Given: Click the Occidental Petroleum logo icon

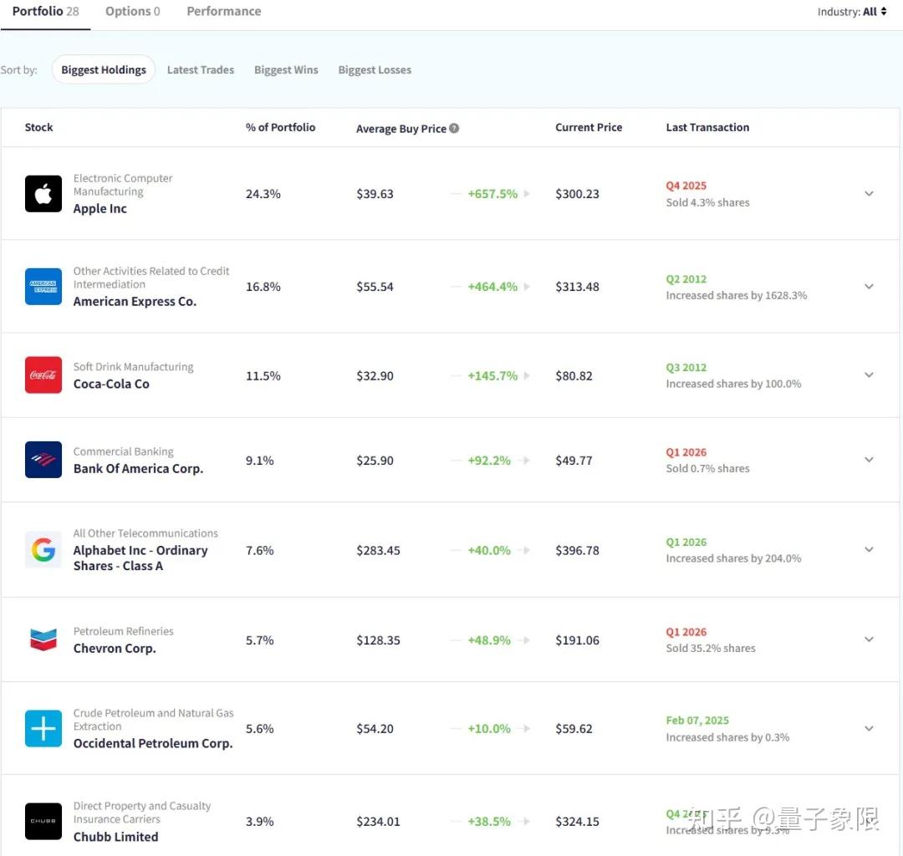Looking at the screenshot, I should 43,728.
